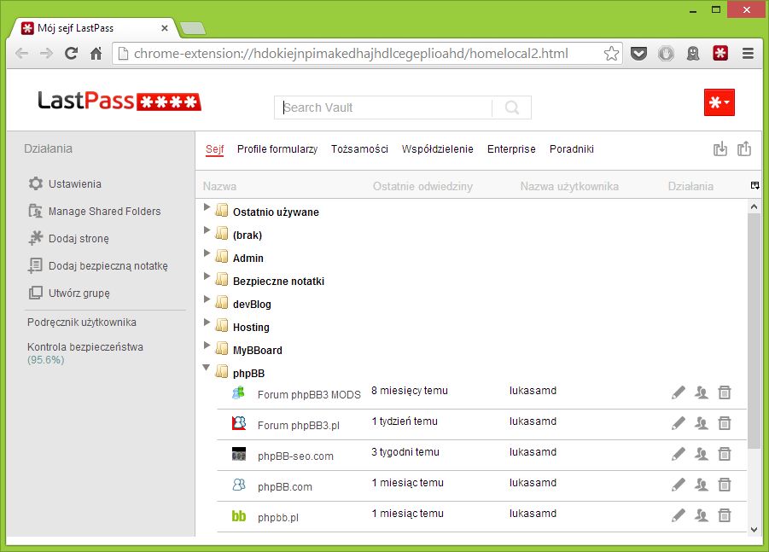Open the LastPass extension toolbar icon
The image size is (769, 552).
pyautogui.click(x=720, y=53)
